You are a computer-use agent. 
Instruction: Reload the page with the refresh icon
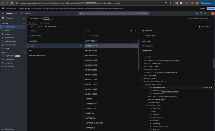coord(12,3)
